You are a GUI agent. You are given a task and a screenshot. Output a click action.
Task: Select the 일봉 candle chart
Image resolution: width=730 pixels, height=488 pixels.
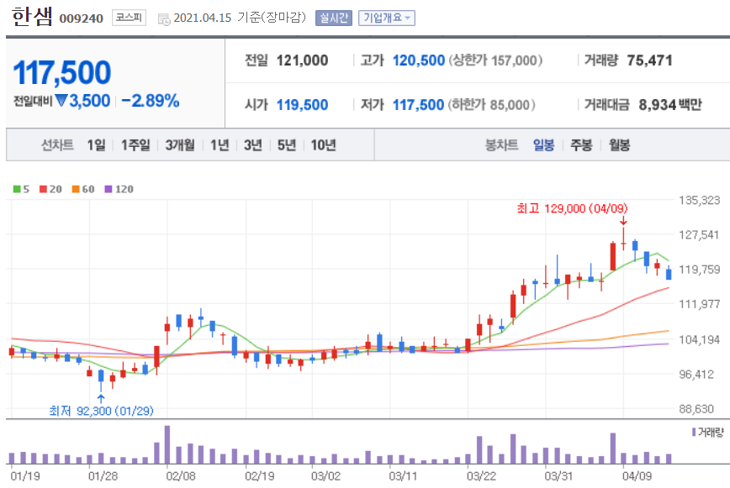click(x=544, y=145)
